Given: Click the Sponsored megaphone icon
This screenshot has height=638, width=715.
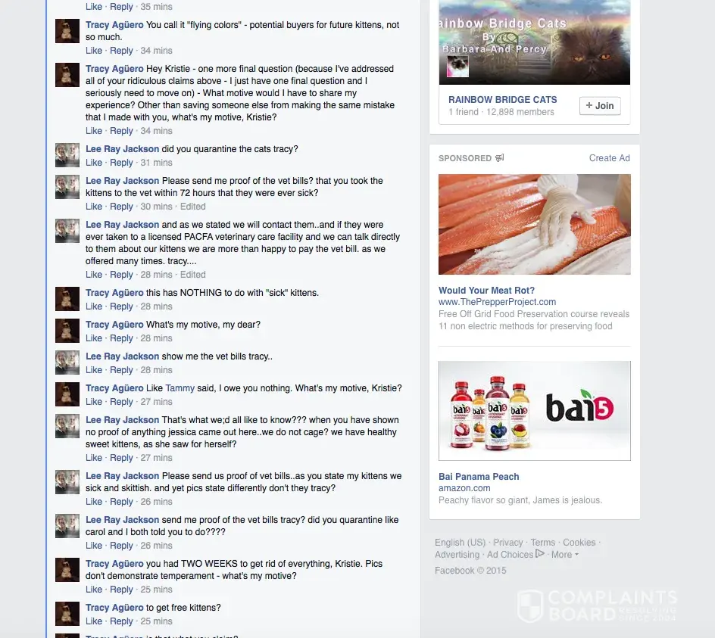Looking at the screenshot, I should pyautogui.click(x=500, y=157).
